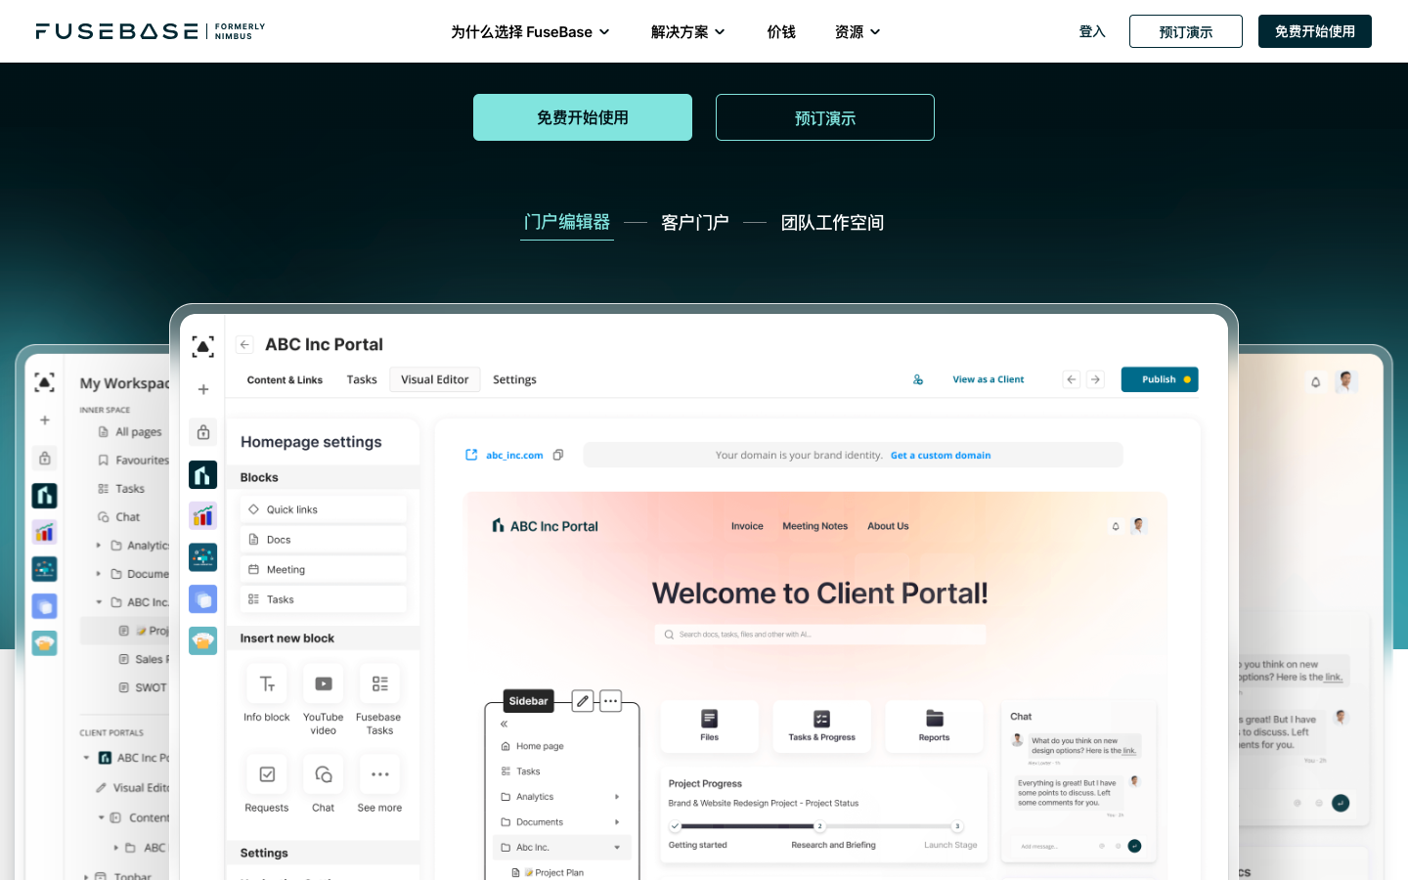The width and height of the screenshot is (1408, 880).
Task: Expand the Documents folder in preview sidebar
Action: (617, 822)
